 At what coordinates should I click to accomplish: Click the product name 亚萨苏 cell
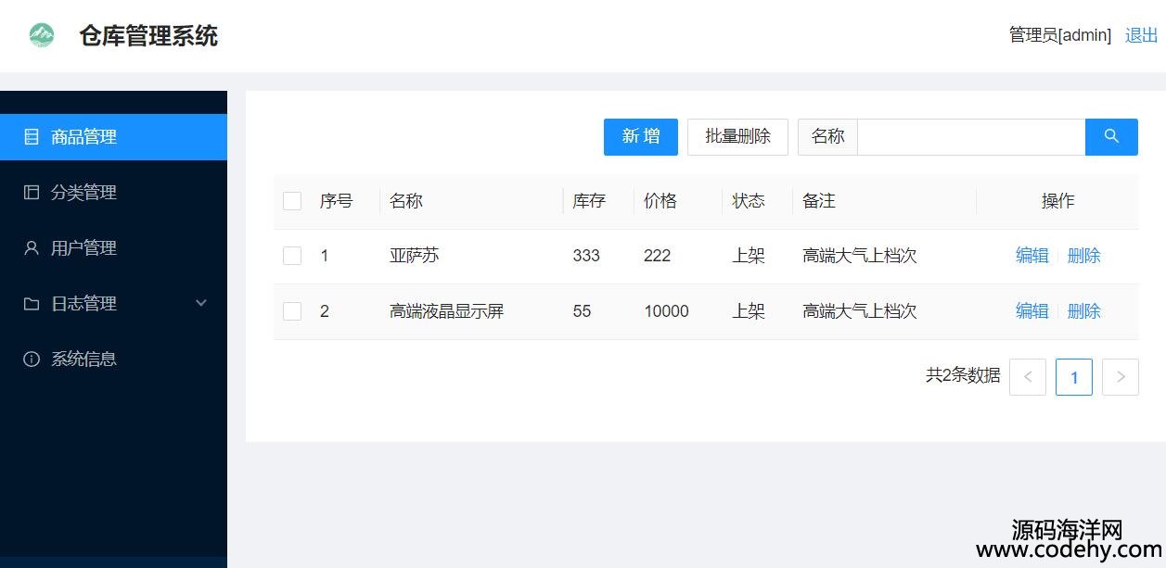point(415,256)
